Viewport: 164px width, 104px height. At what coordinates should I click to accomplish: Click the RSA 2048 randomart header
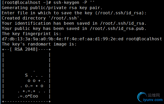coord(26,49)
